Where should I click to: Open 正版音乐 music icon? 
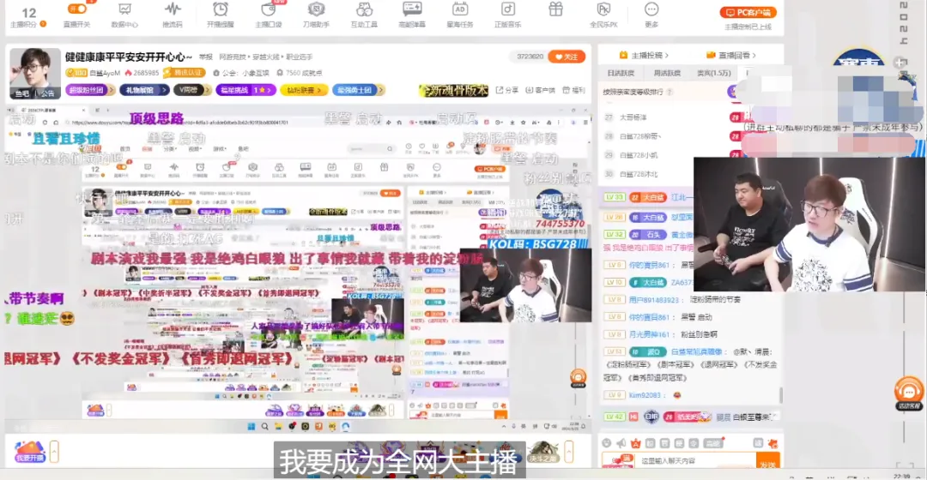(508, 9)
